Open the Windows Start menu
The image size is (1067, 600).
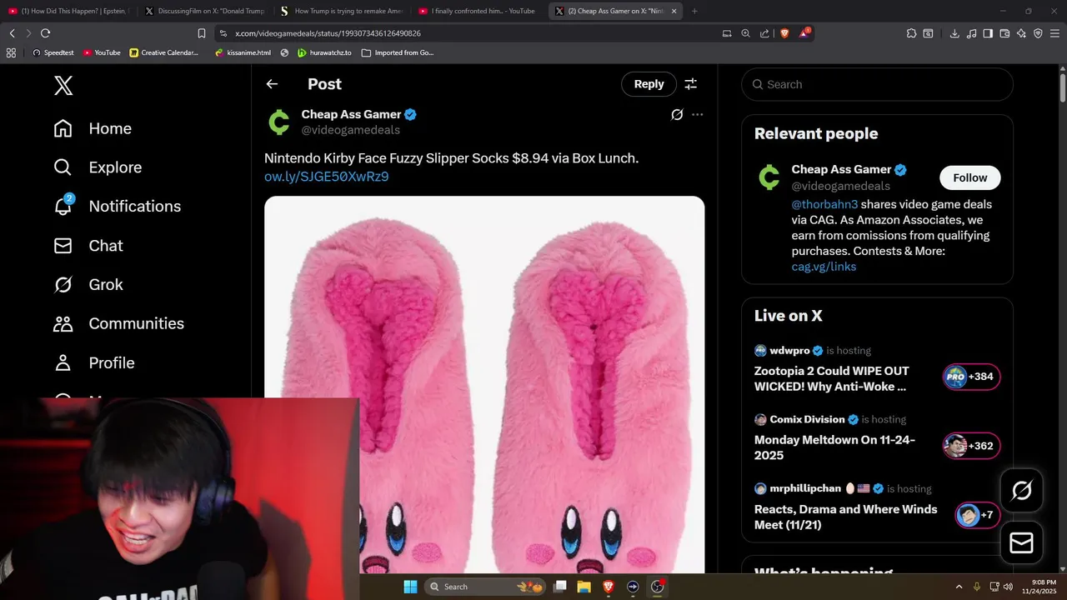pyautogui.click(x=410, y=587)
